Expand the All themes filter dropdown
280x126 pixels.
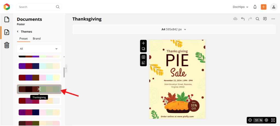point(39,49)
